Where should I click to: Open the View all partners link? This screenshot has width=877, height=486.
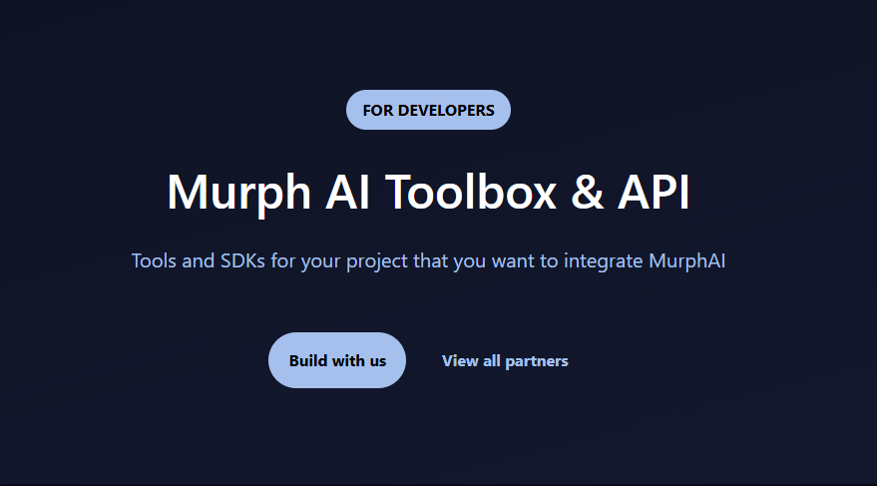click(x=505, y=361)
